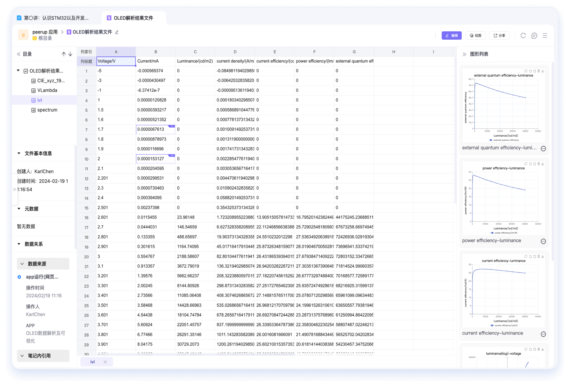Collapse the OLED解析结果 tree node

[x=18, y=71]
